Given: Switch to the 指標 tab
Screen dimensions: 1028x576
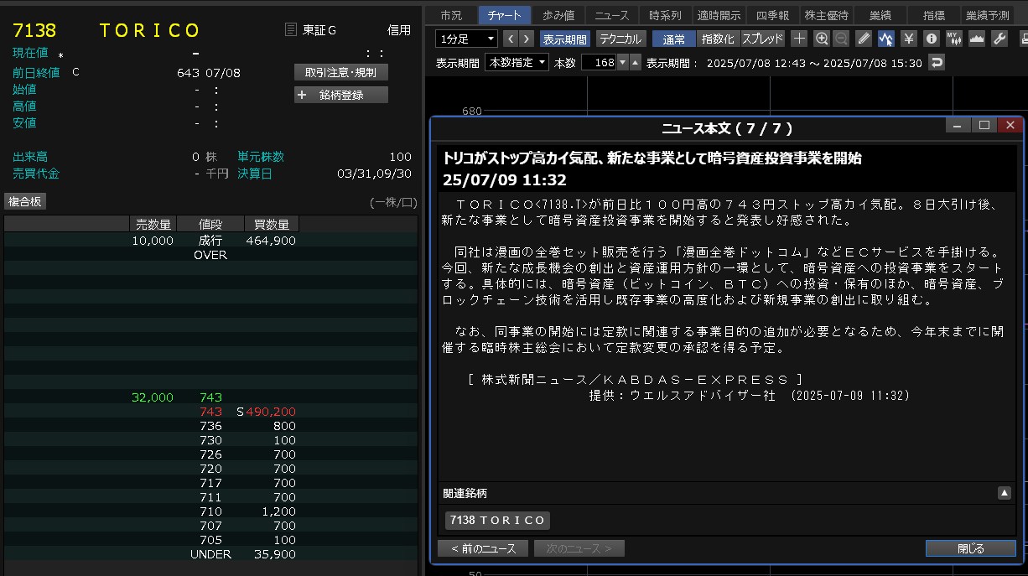Looking at the screenshot, I should tap(933, 15).
